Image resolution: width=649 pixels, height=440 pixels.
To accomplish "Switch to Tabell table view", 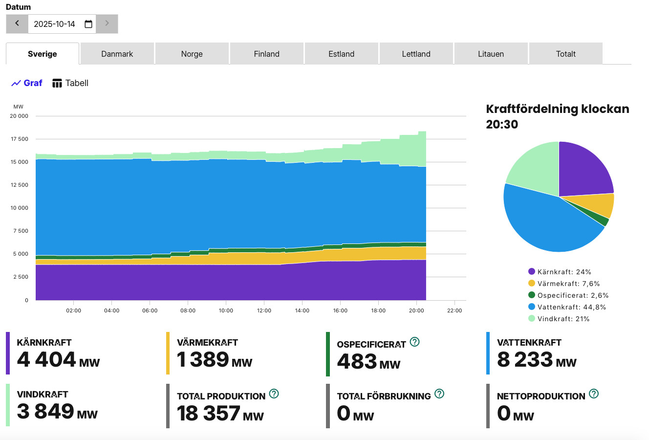I will pyautogui.click(x=70, y=83).
